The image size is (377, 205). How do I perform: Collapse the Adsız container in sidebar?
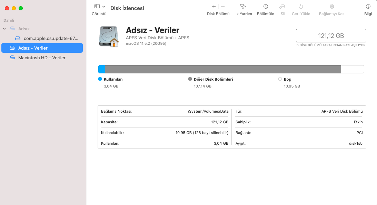point(4,29)
